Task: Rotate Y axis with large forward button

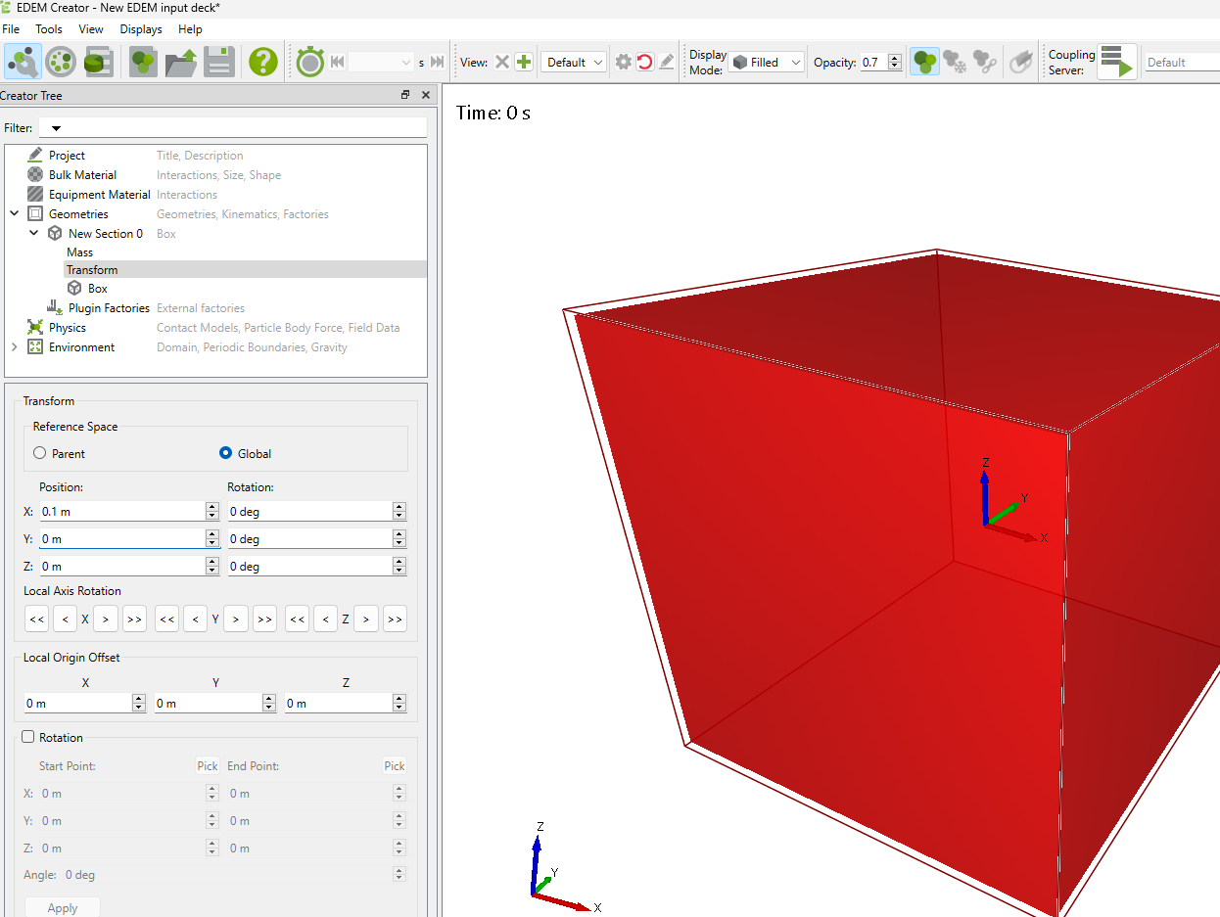Action: click(x=264, y=619)
